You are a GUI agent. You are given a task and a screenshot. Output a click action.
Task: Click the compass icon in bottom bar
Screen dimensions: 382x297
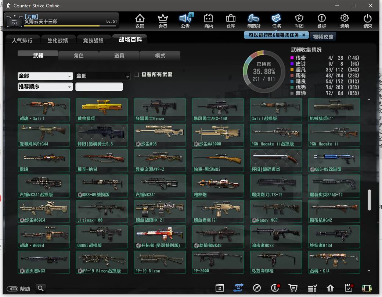tap(257, 288)
